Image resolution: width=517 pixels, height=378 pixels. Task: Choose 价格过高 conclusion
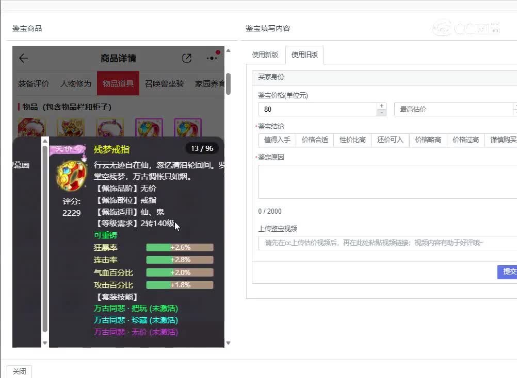click(465, 140)
